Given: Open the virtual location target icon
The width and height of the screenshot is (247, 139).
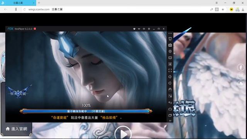Looking at the screenshot, I should tap(170, 51).
